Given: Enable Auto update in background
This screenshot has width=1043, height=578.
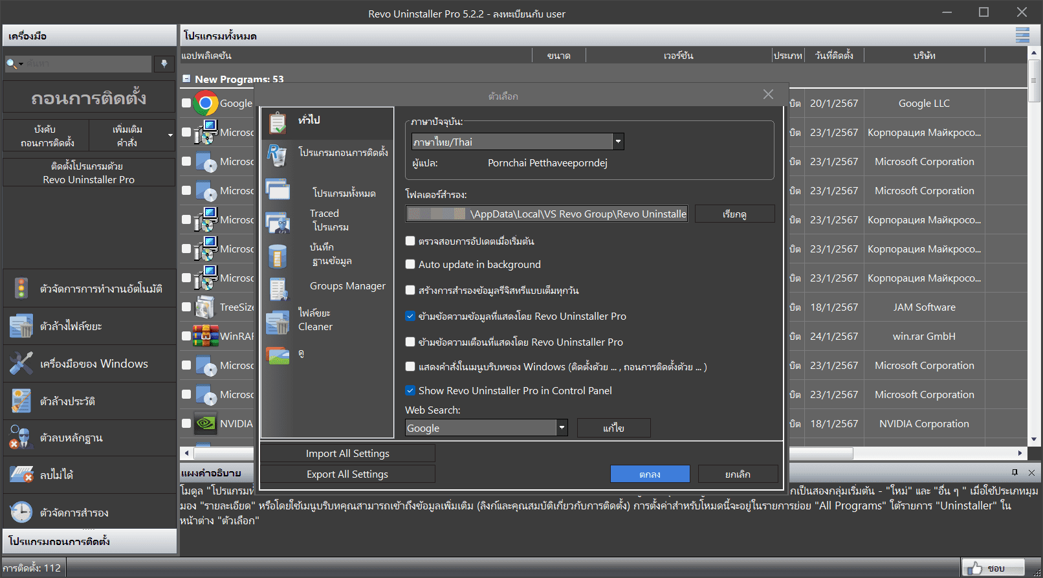Looking at the screenshot, I should click(410, 264).
